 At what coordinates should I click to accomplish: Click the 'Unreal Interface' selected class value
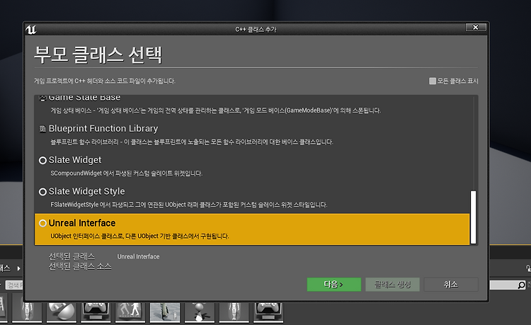(138, 256)
